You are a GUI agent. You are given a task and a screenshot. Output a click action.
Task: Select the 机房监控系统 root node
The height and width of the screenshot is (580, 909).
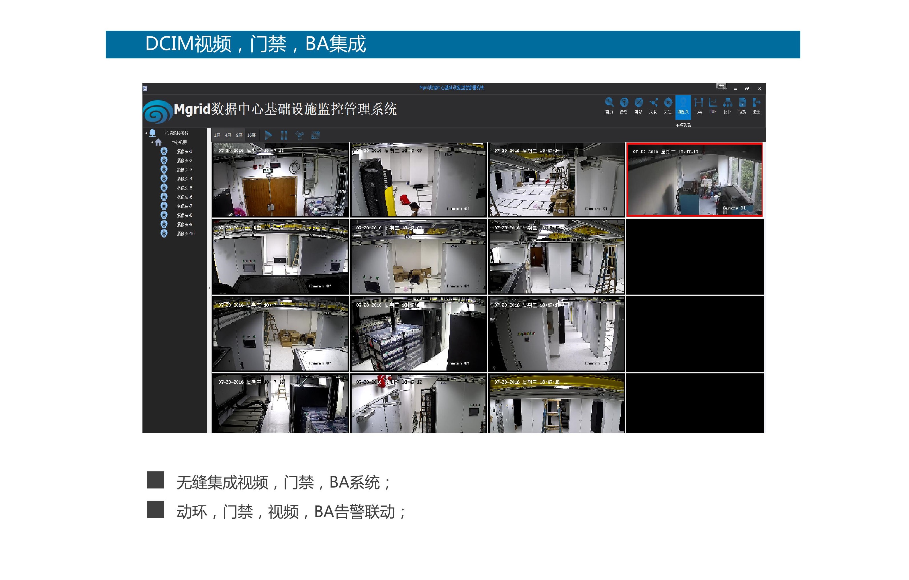[177, 133]
